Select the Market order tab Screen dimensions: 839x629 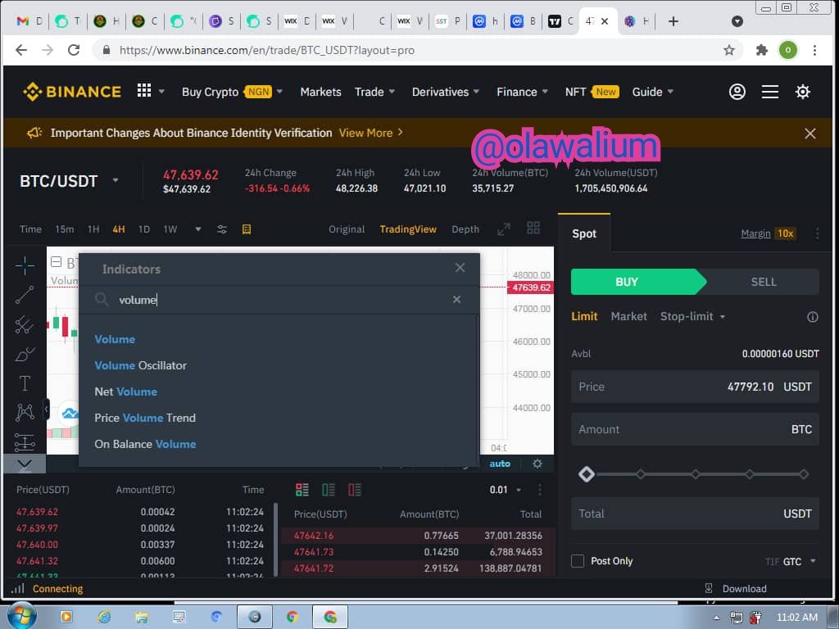click(628, 317)
